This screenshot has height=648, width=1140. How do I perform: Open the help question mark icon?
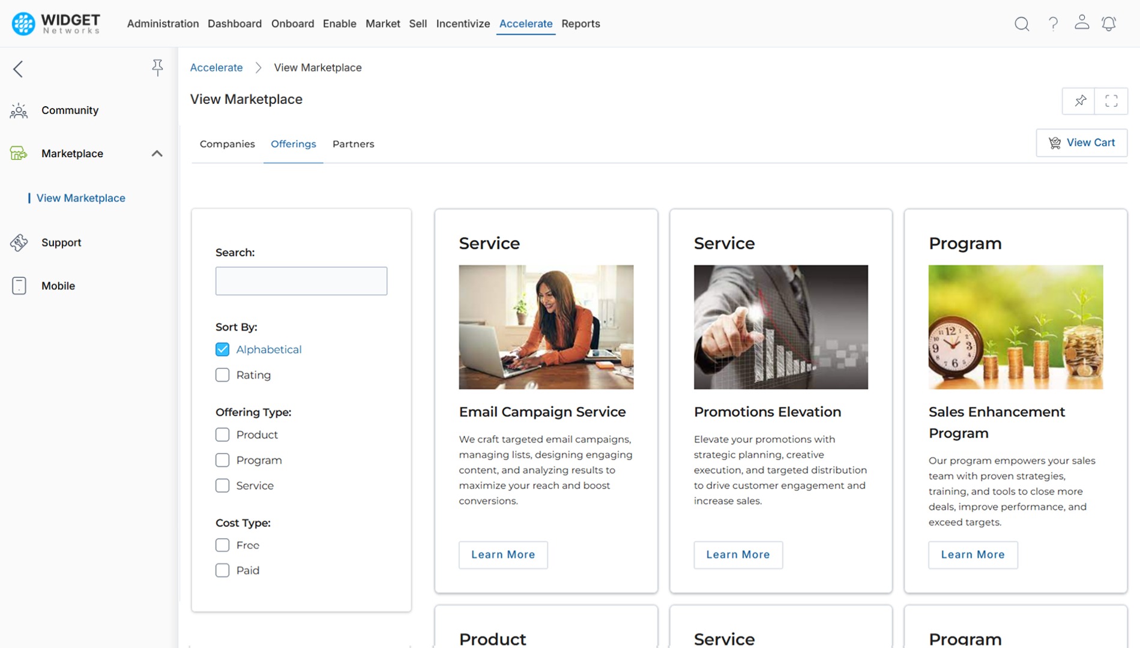click(x=1052, y=24)
